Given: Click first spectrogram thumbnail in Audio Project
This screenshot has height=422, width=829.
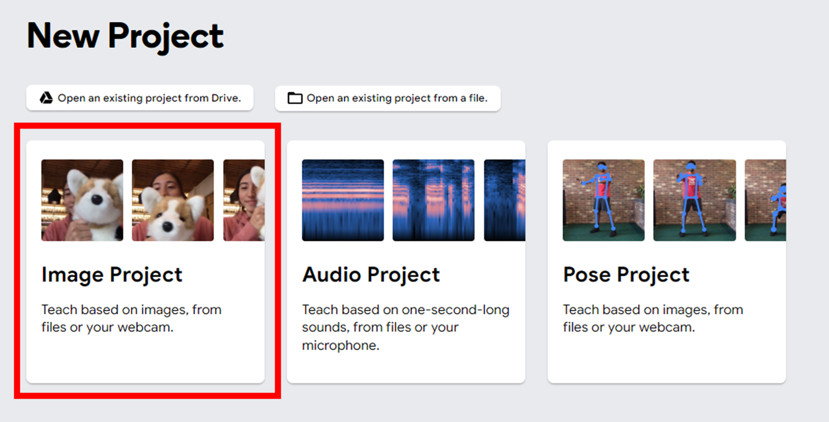Looking at the screenshot, I should 343,200.
